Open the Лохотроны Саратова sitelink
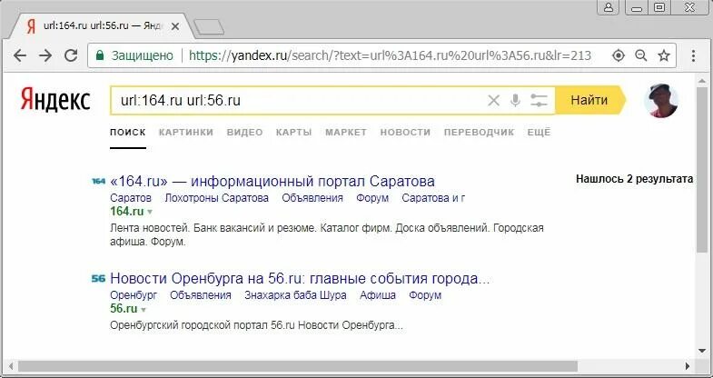The height and width of the screenshot is (378, 713). (216, 198)
